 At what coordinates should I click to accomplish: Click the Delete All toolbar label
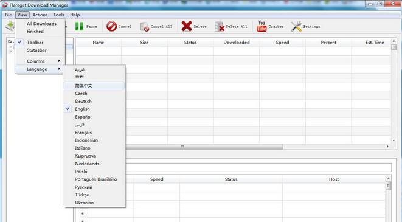click(x=237, y=26)
